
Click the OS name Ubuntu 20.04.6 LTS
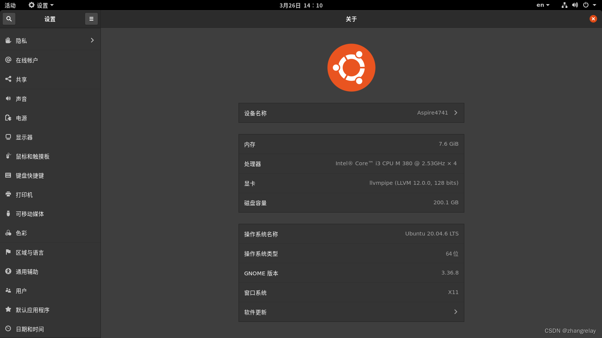point(432,234)
